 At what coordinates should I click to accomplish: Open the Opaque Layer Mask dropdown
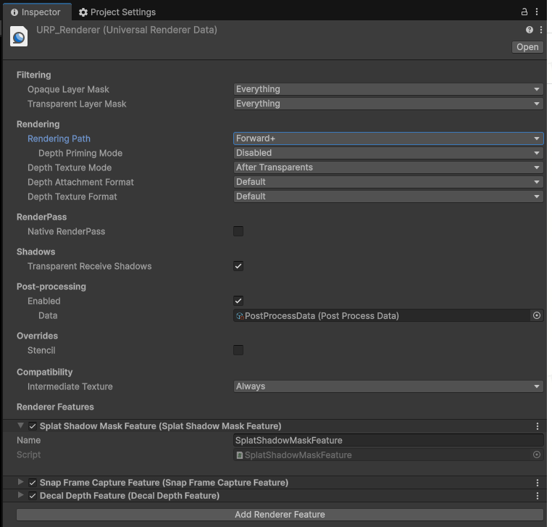(x=388, y=89)
